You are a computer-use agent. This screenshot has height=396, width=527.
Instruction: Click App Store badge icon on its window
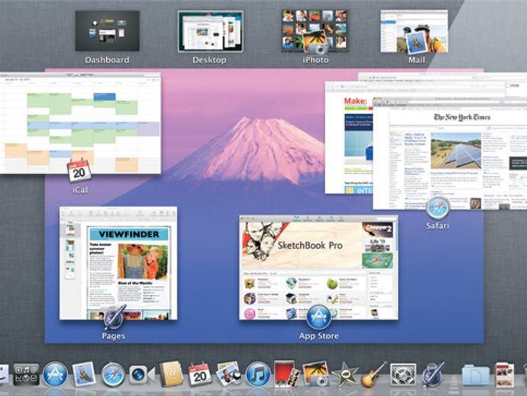318,317
